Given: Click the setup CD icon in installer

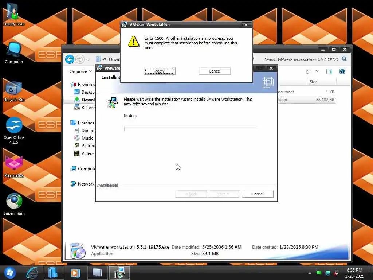Looking at the screenshot, I should click(112, 102).
